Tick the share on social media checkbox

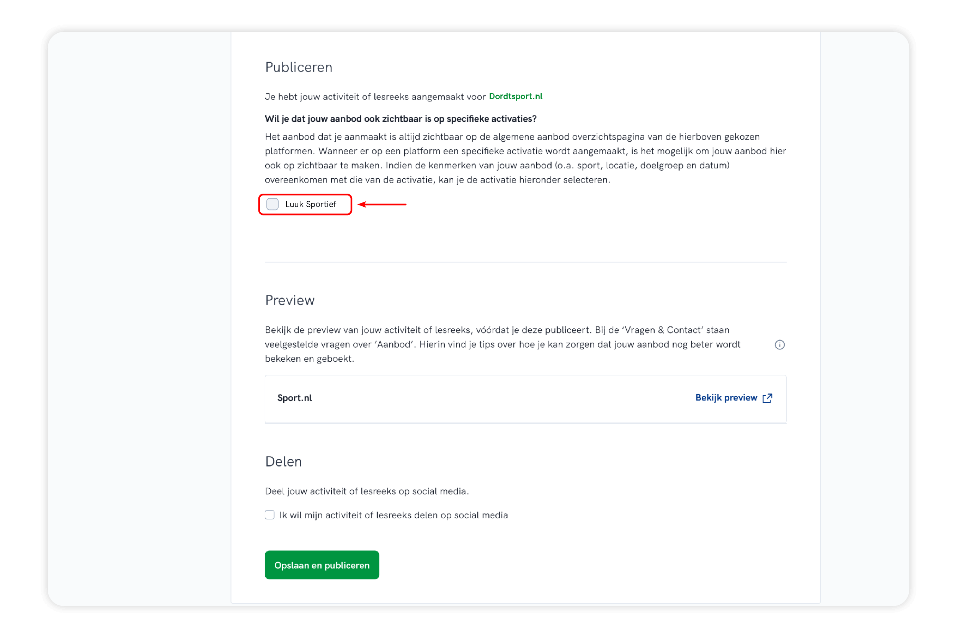click(269, 515)
